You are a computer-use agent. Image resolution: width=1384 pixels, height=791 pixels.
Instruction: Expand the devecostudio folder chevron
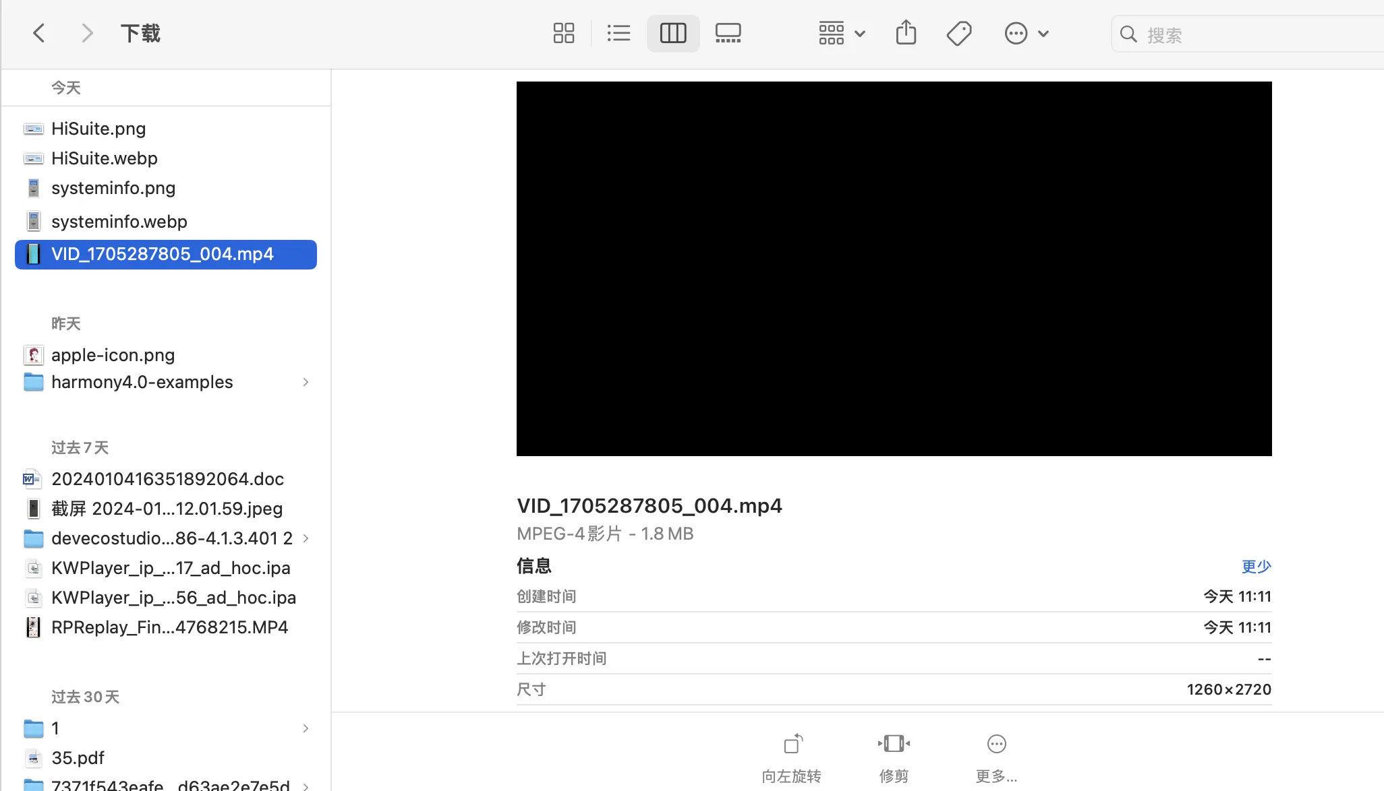[x=306, y=538]
